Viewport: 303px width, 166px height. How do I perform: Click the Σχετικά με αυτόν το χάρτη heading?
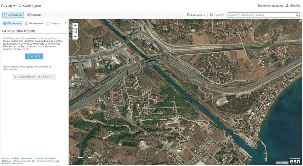pos(18,31)
